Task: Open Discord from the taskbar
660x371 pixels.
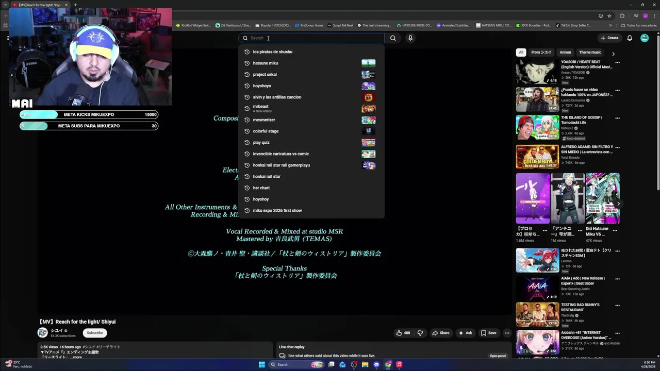Action: tap(376, 365)
